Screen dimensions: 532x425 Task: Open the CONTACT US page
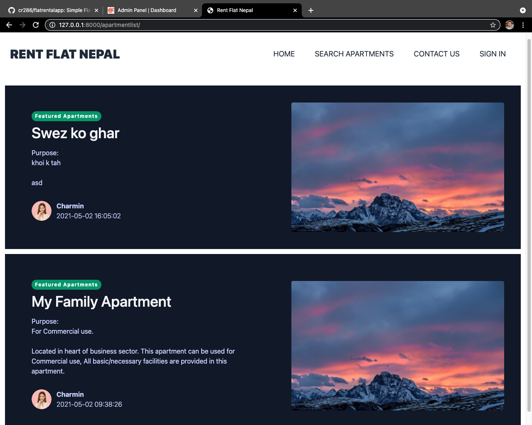(436, 54)
